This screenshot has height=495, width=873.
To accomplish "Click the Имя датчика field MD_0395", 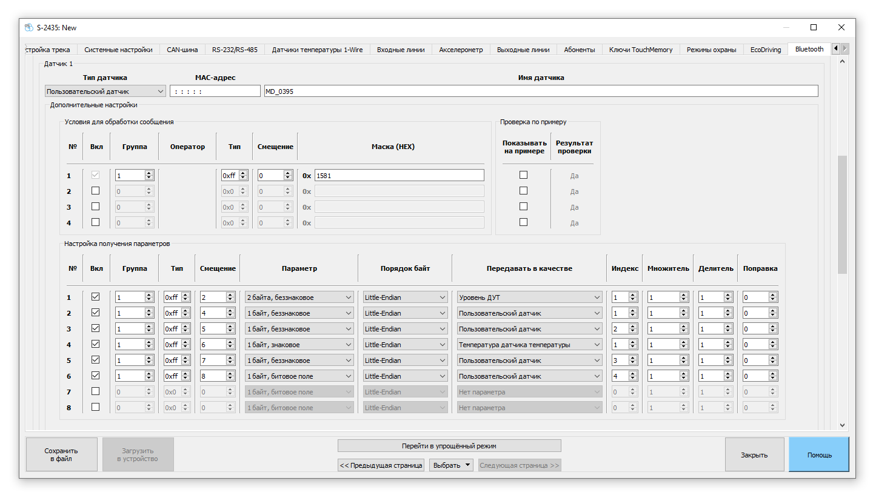I will 541,91.
